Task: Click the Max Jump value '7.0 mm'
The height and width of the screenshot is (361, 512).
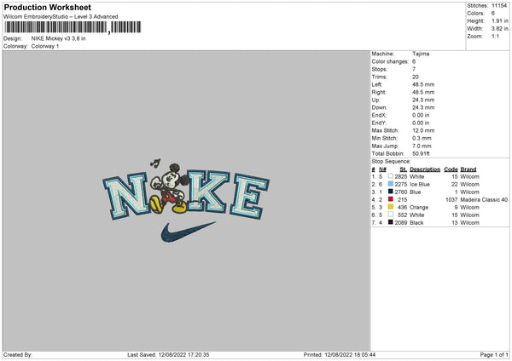Action: 422,146
